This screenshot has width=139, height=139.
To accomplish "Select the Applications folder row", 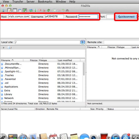I will coord(41,87).
